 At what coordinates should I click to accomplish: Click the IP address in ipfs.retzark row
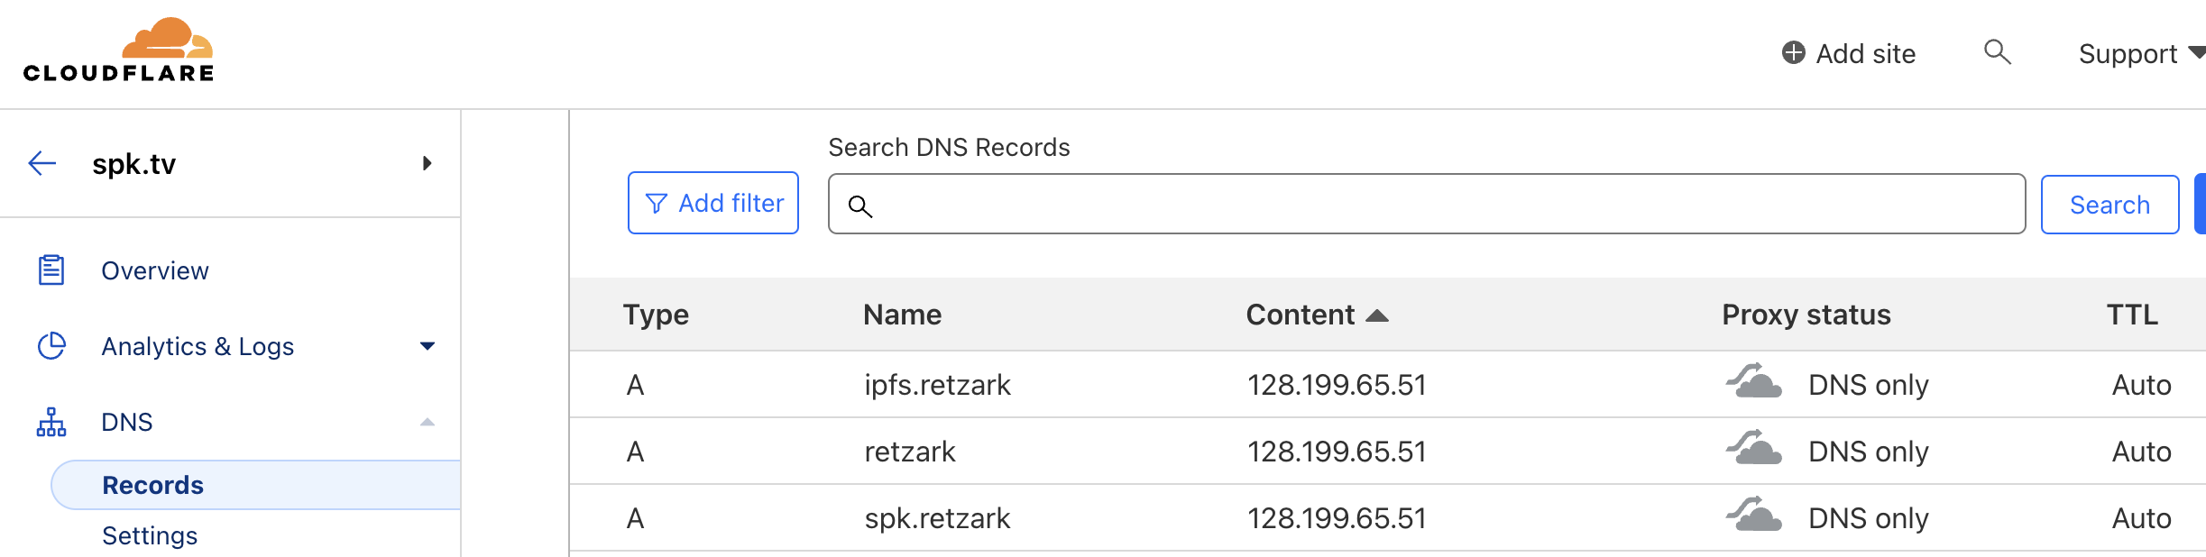tap(1337, 385)
